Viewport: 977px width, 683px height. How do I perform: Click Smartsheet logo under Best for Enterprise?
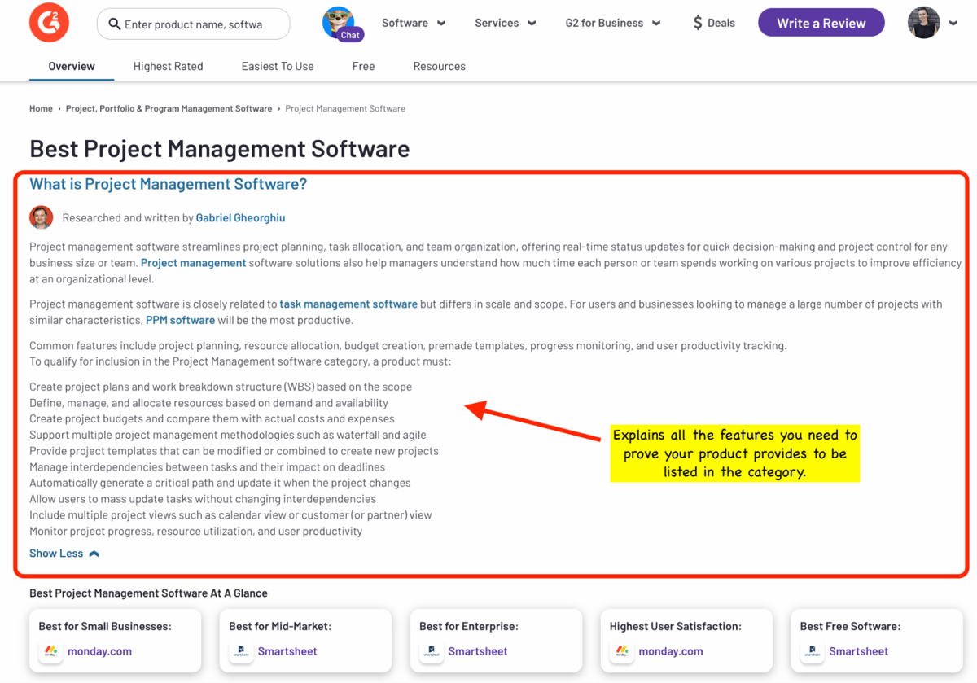click(x=432, y=651)
